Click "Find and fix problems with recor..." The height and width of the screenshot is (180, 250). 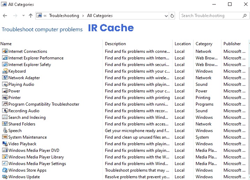click(136, 111)
